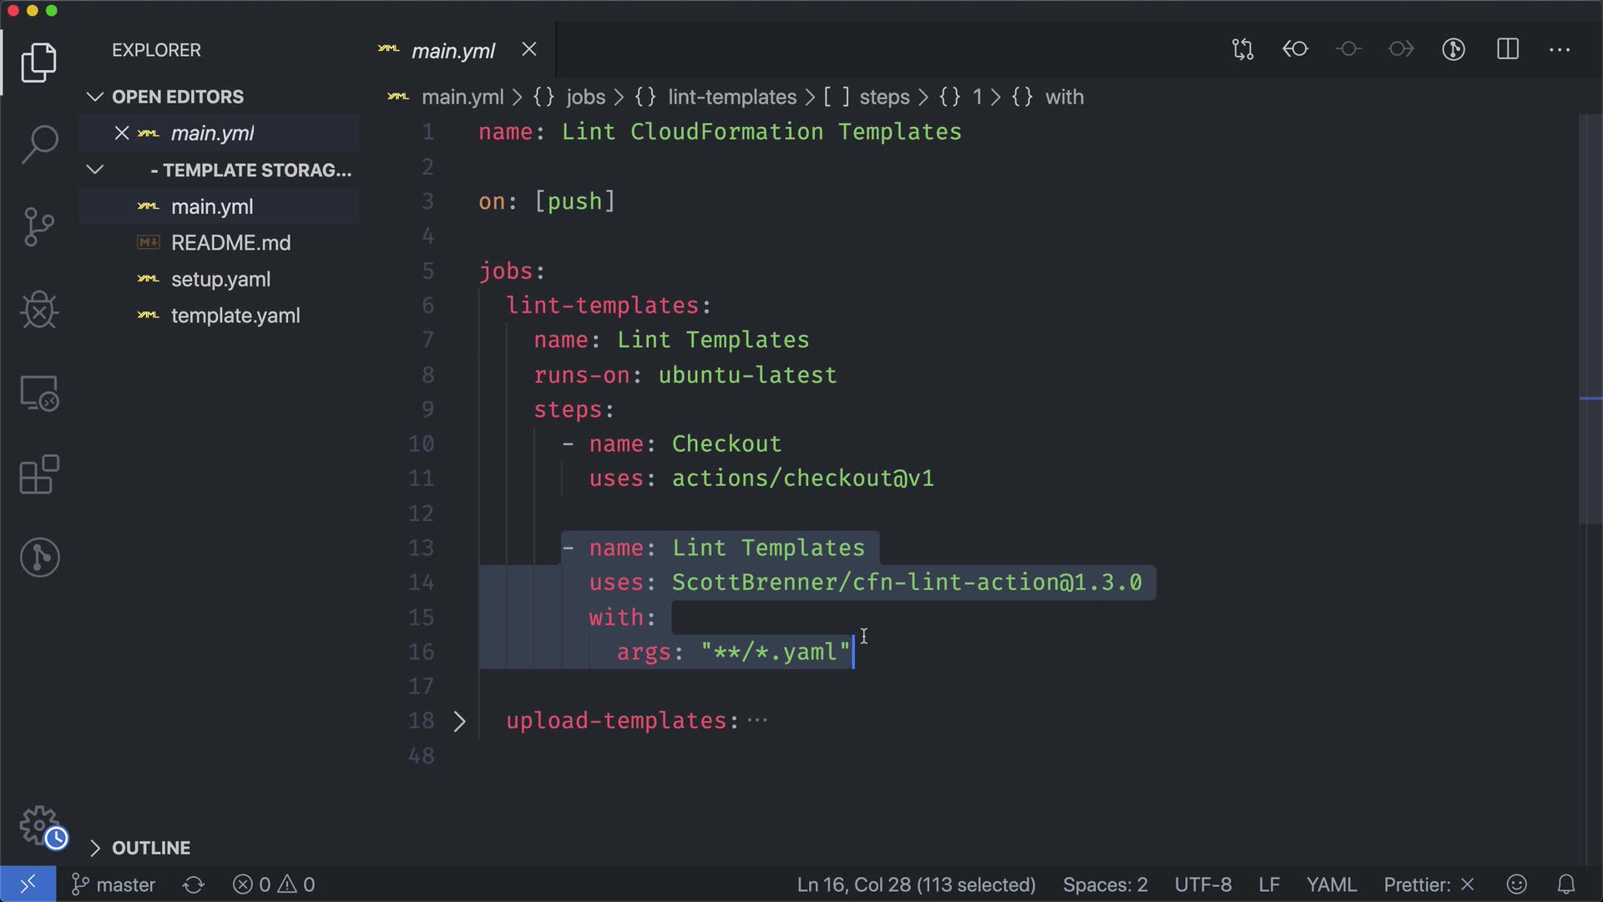
Task: Click the synchronize changes icon
Action: click(x=194, y=884)
